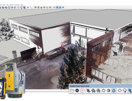Toggle hatched droplet icon in top toolbar
This screenshot has height=101, width=132.
tap(15, 7)
